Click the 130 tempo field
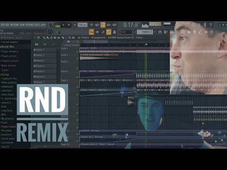The height and width of the screenshot is (170, 227). point(82,25)
